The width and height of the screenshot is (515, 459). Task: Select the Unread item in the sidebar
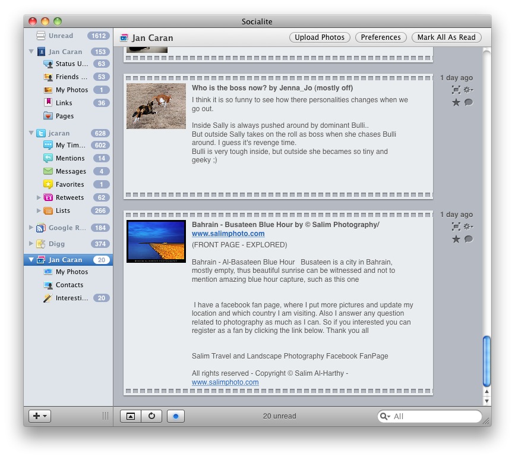tap(61, 36)
